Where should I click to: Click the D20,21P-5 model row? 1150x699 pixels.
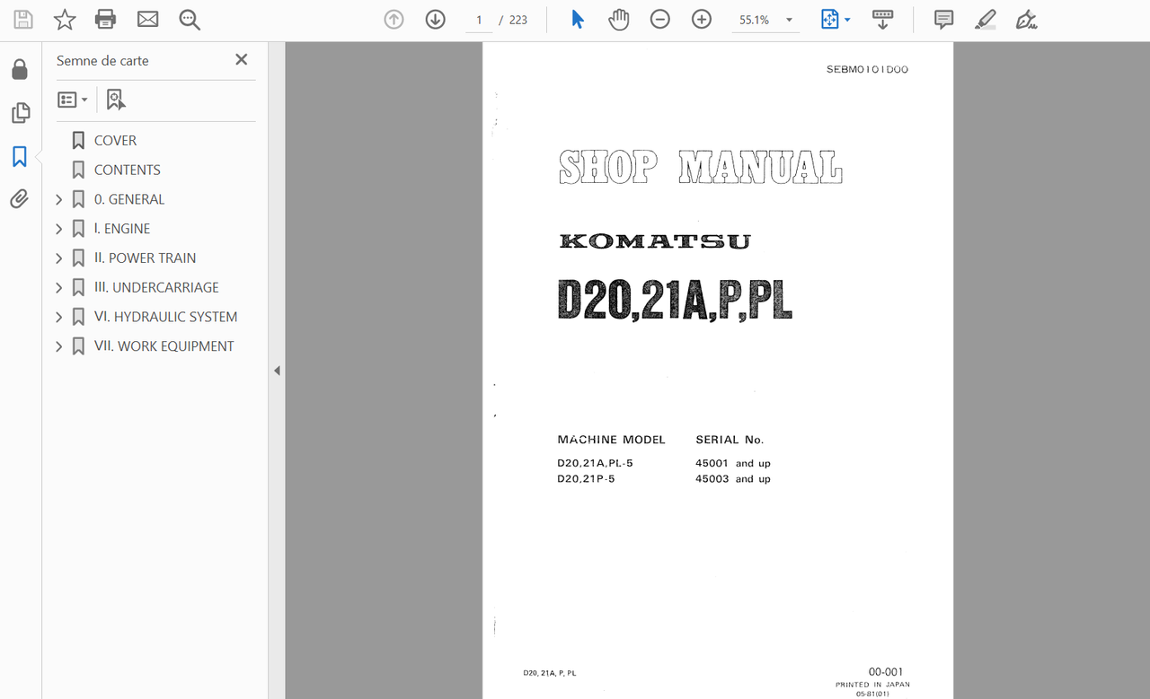coord(586,479)
